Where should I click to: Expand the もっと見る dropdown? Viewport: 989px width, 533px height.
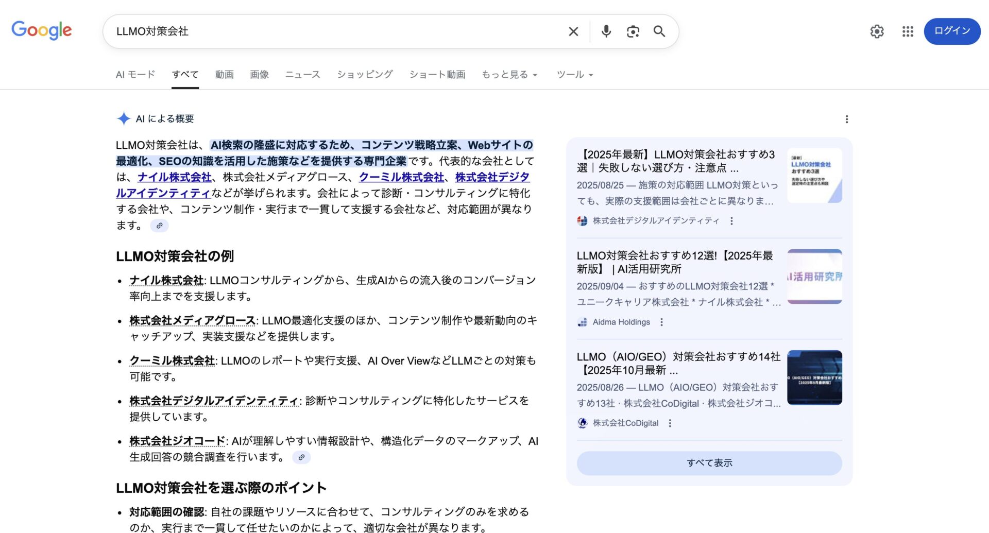click(x=509, y=74)
